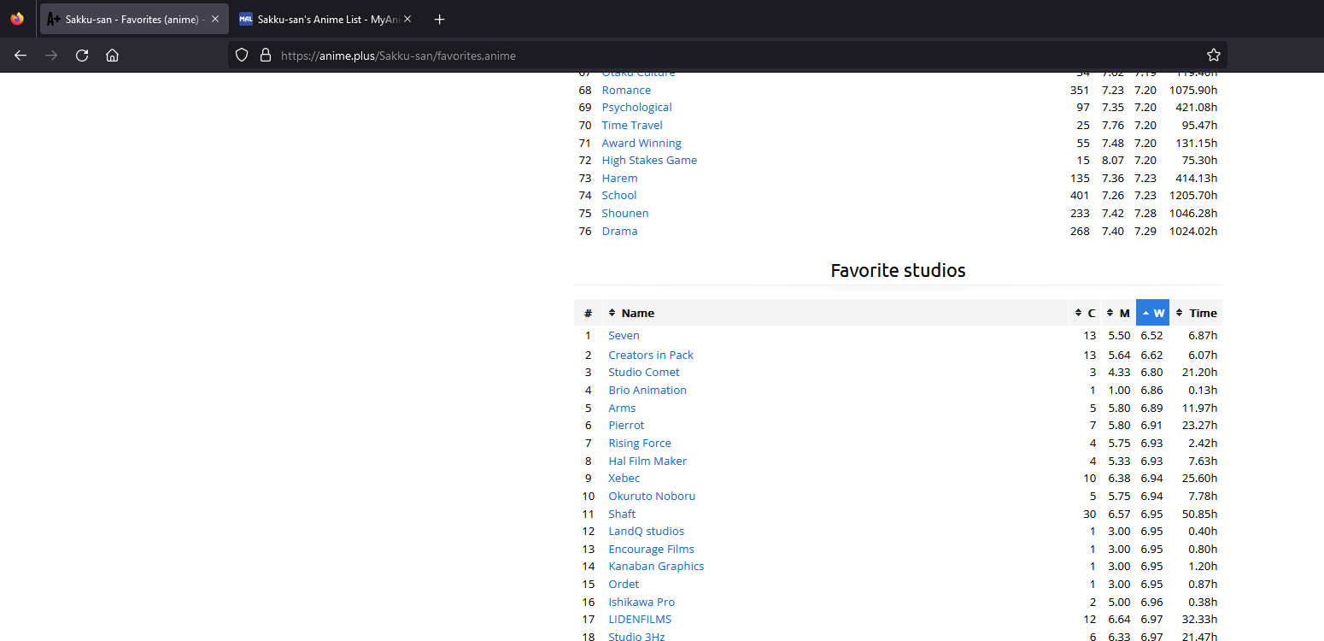Open the tracking protection shield icon
This screenshot has width=1324, height=641.
[x=242, y=56]
